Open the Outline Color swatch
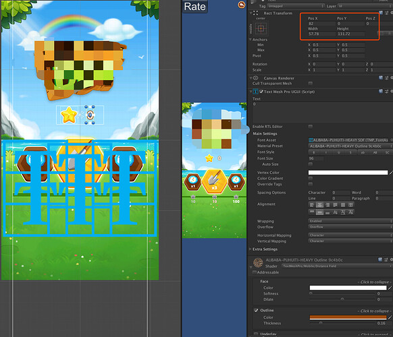 point(348,317)
